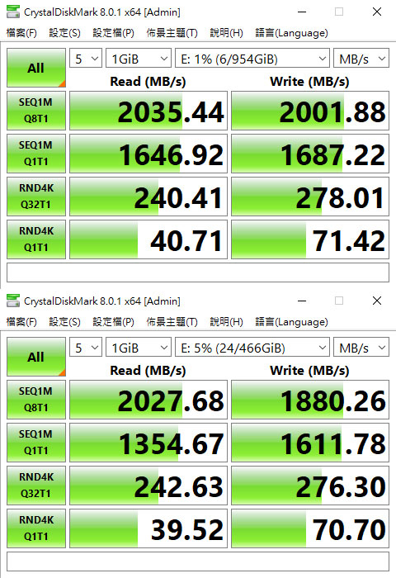Open 佈景主題(T) menu in top window

click(172, 33)
